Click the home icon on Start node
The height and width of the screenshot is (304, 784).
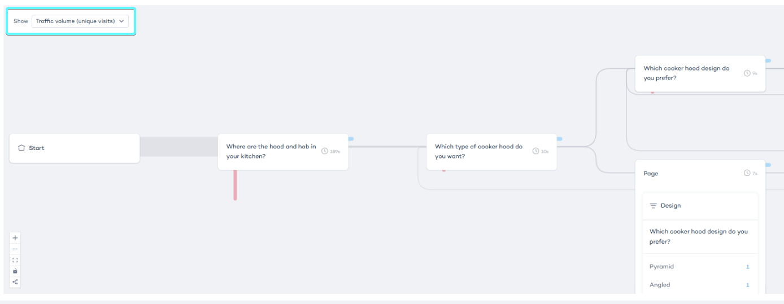(x=21, y=148)
